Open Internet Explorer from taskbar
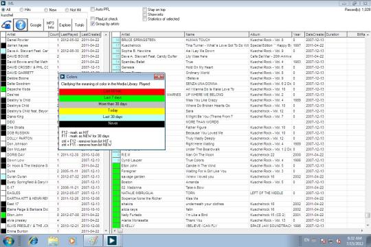Screen dimensions: 371x247 point(34,241)
